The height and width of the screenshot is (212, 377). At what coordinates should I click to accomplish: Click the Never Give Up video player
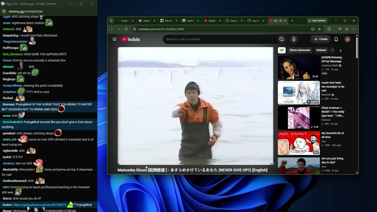point(196,106)
